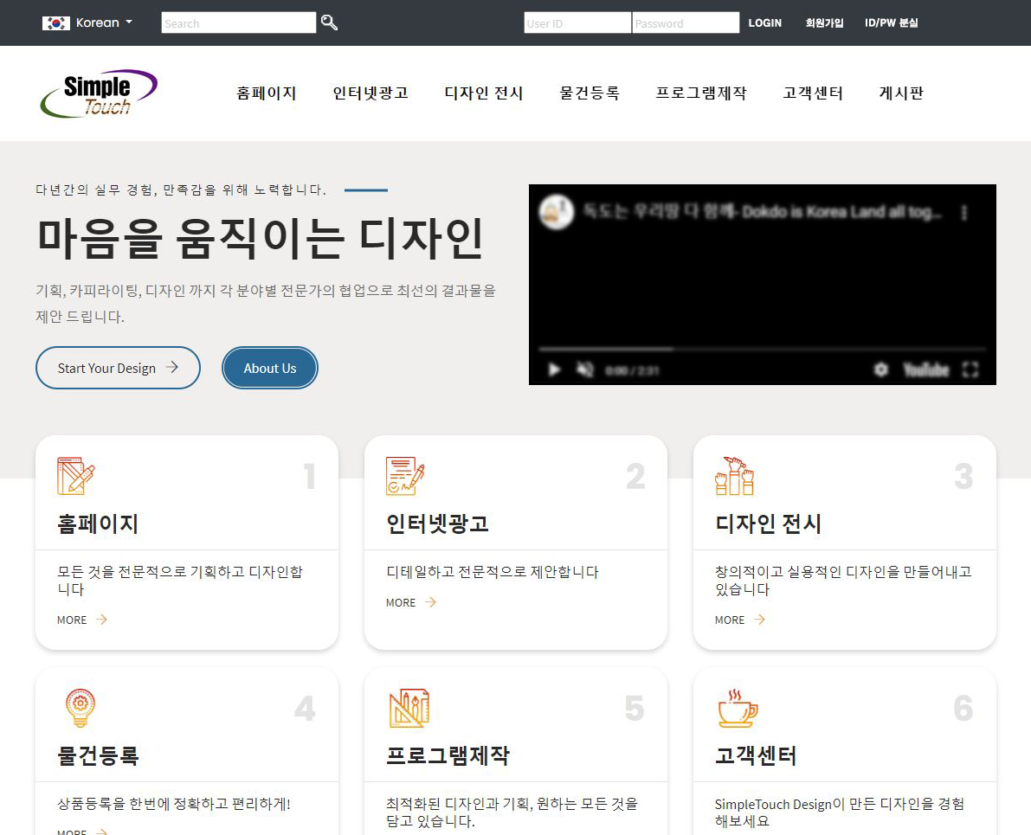The width and height of the screenshot is (1031, 835).
Task: Click the About Us button
Action: pyautogui.click(x=270, y=368)
